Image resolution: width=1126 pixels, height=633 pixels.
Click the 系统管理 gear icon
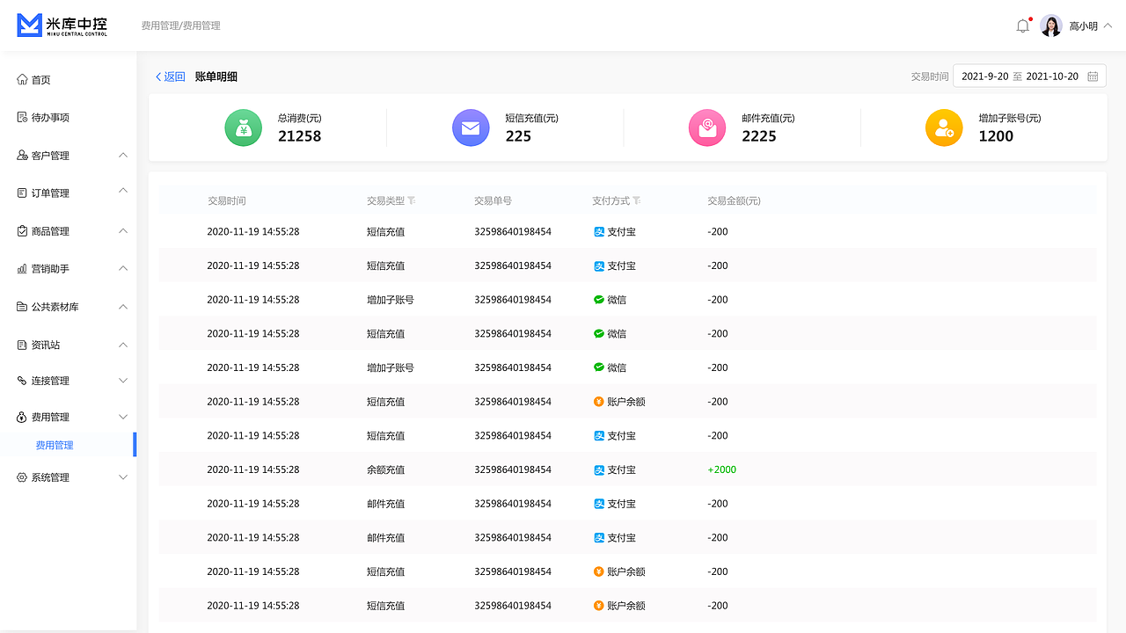[22, 477]
